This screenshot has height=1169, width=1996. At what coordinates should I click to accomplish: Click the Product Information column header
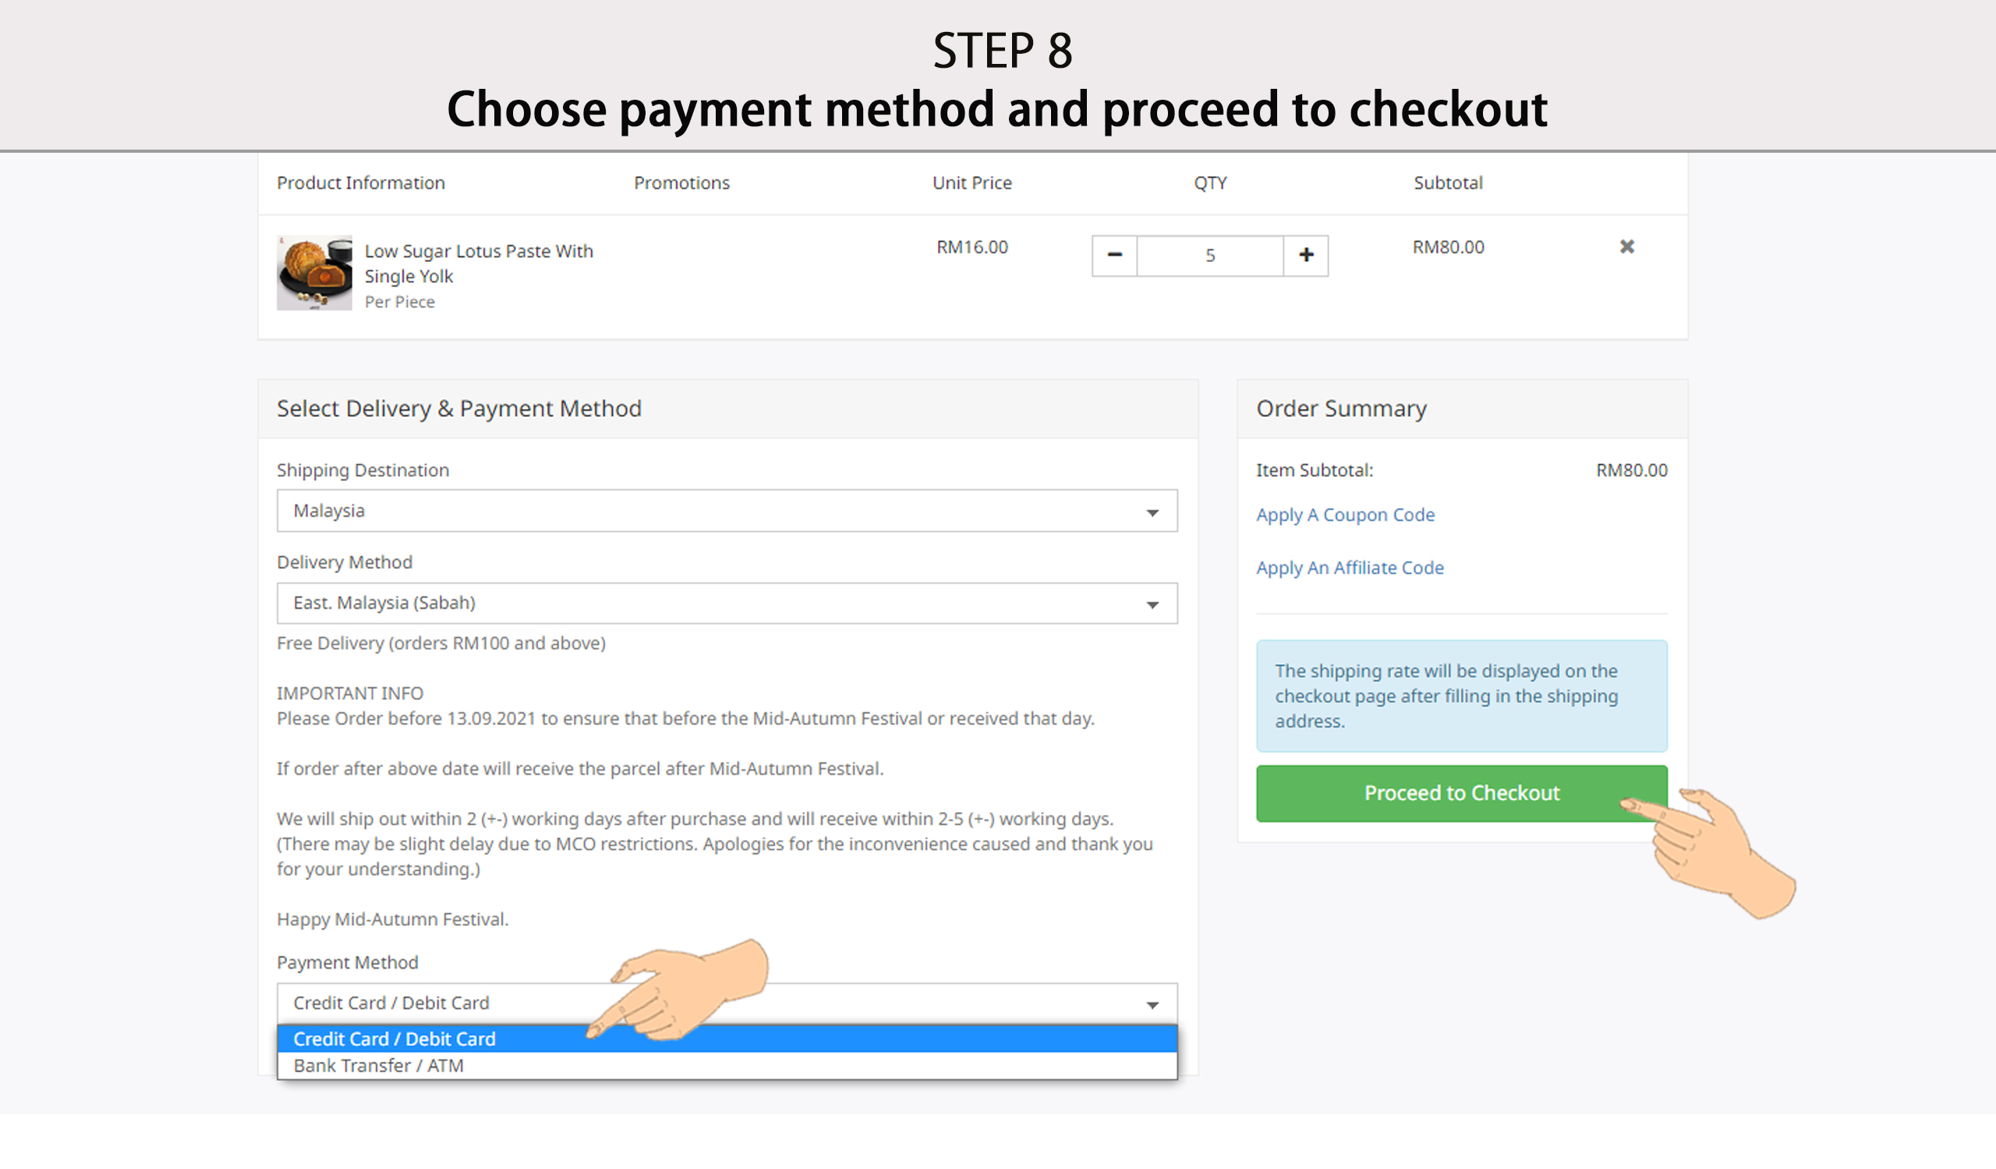click(360, 183)
